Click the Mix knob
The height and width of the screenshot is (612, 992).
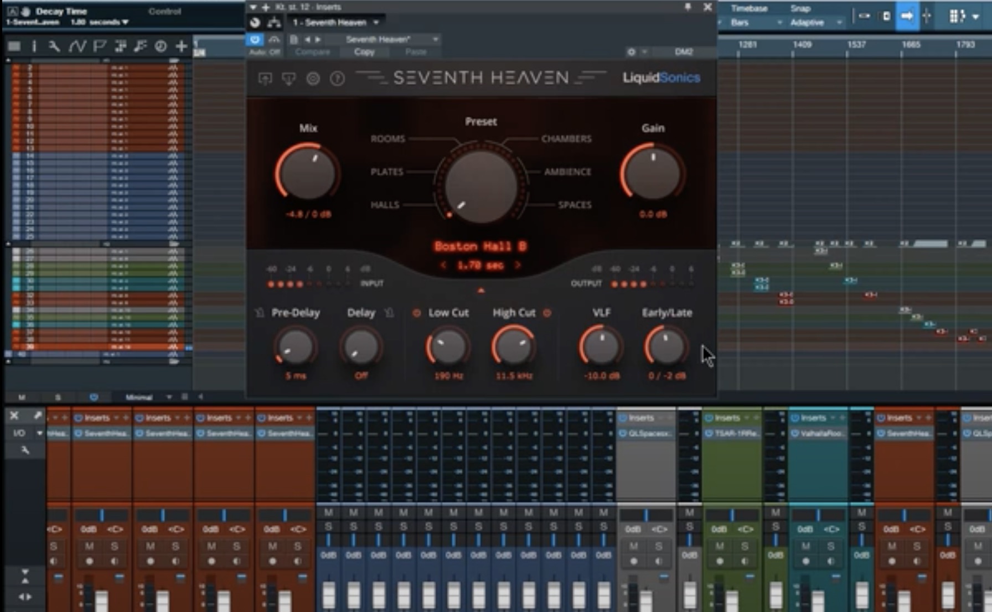308,173
